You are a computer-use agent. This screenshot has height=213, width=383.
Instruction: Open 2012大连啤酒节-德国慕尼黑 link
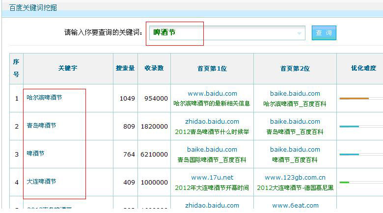pyautogui.click(x=295, y=187)
